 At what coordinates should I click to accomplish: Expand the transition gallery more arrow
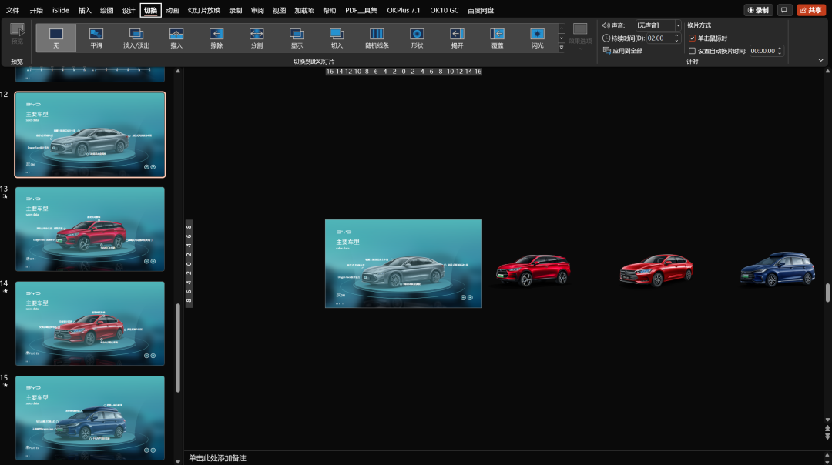point(562,48)
